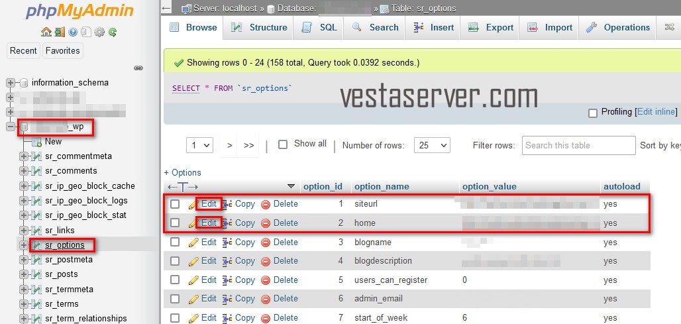The image size is (681, 324).
Task: Click the Copy icon in blogdescription row
Action: [x=228, y=261]
